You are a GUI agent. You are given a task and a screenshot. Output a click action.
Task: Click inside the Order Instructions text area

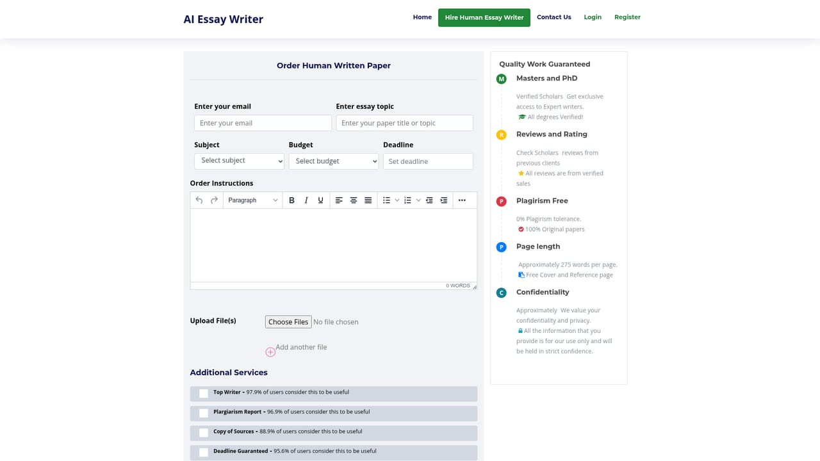coord(334,245)
